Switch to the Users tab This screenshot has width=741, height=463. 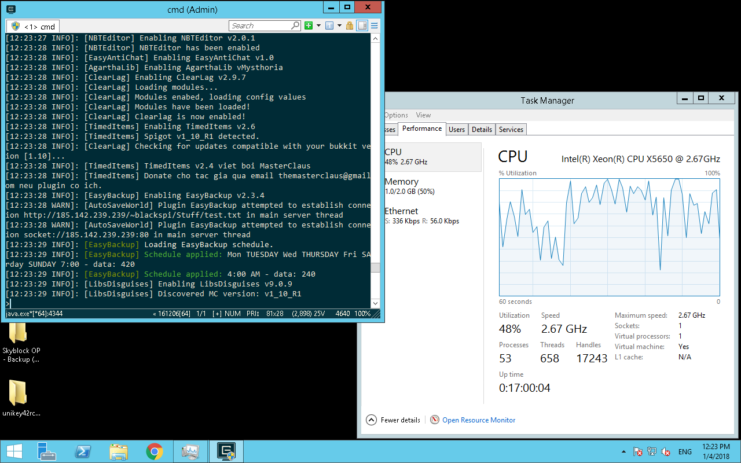(457, 130)
